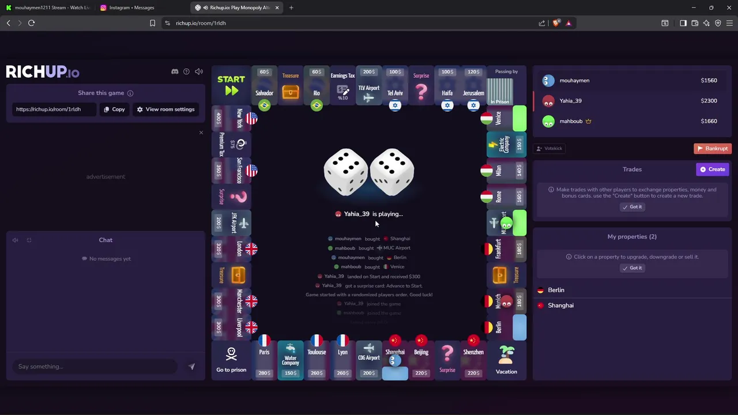Open the right-side Treasure chest tile
738x415 pixels.
coord(506,275)
